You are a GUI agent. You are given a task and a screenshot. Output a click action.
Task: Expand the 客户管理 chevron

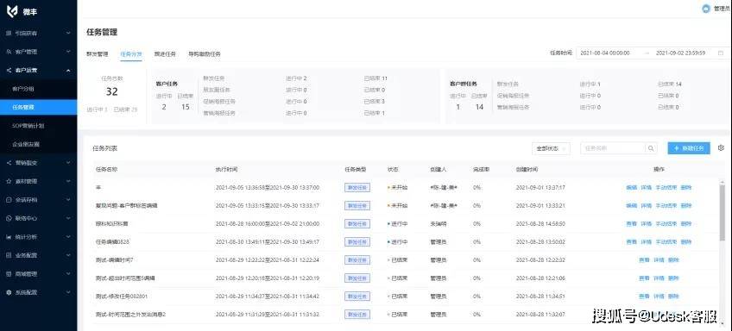68,52
